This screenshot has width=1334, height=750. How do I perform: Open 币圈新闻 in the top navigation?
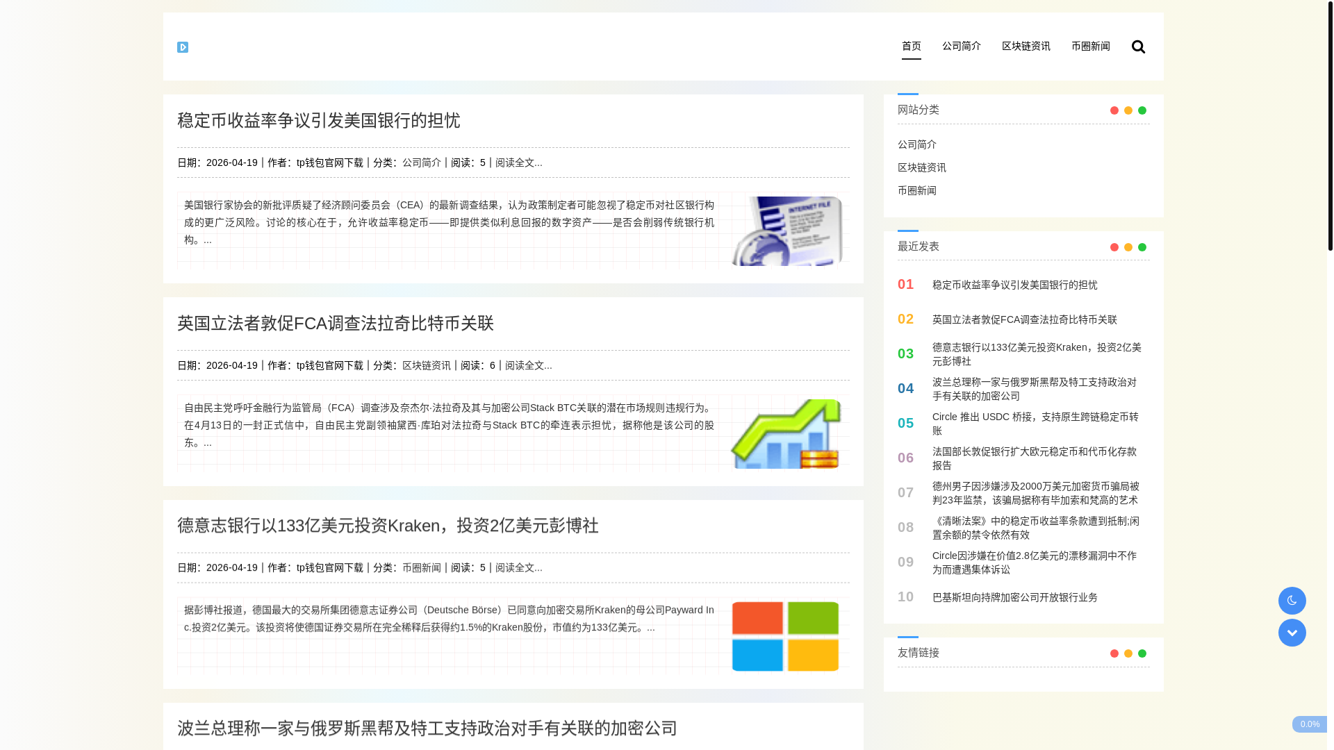tap(1091, 46)
